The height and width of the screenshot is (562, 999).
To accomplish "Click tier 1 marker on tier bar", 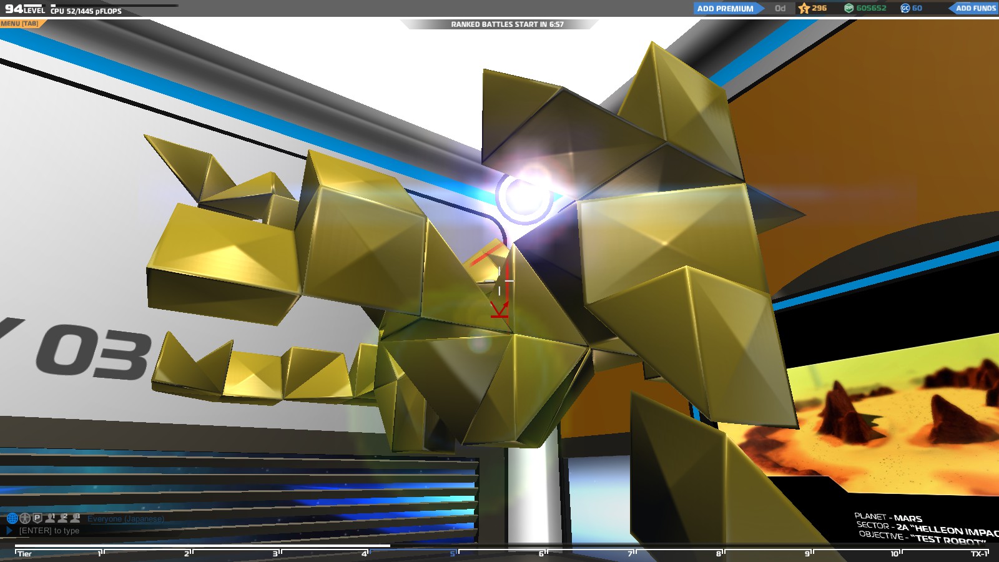I will 101,553.
